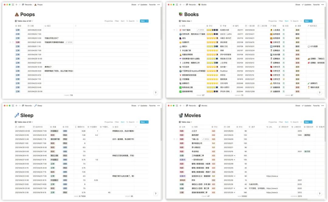Open Records breadcrumb in Movies window
Image resolution: width=328 pixels, height=202 pixels.
pyautogui.click(x=191, y=106)
